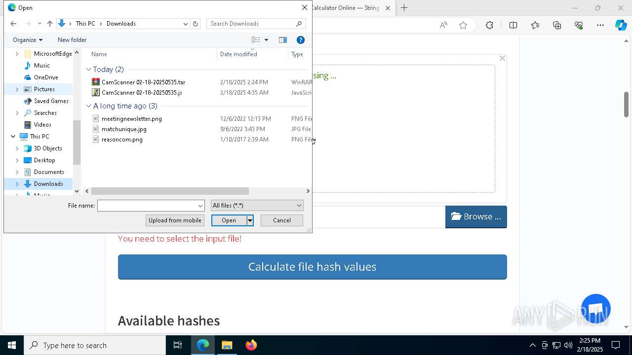
Task: Expand the address bar history dropdown
Action: (x=185, y=24)
